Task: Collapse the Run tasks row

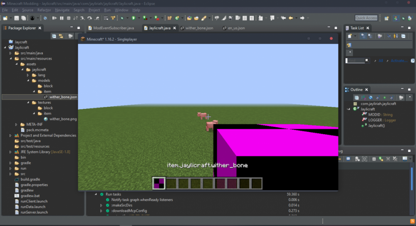Action: 96,194
